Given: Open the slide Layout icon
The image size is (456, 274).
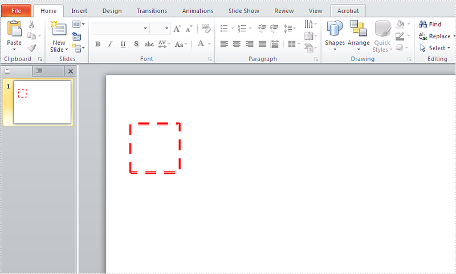Looking at the screenshot, I should [x=76, y=24].
